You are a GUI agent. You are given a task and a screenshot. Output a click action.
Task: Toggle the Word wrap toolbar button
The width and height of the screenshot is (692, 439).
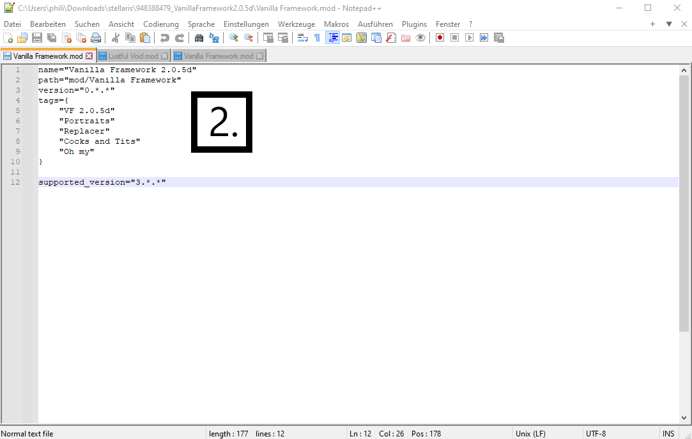pyautogui.click(x=302, y=38)
